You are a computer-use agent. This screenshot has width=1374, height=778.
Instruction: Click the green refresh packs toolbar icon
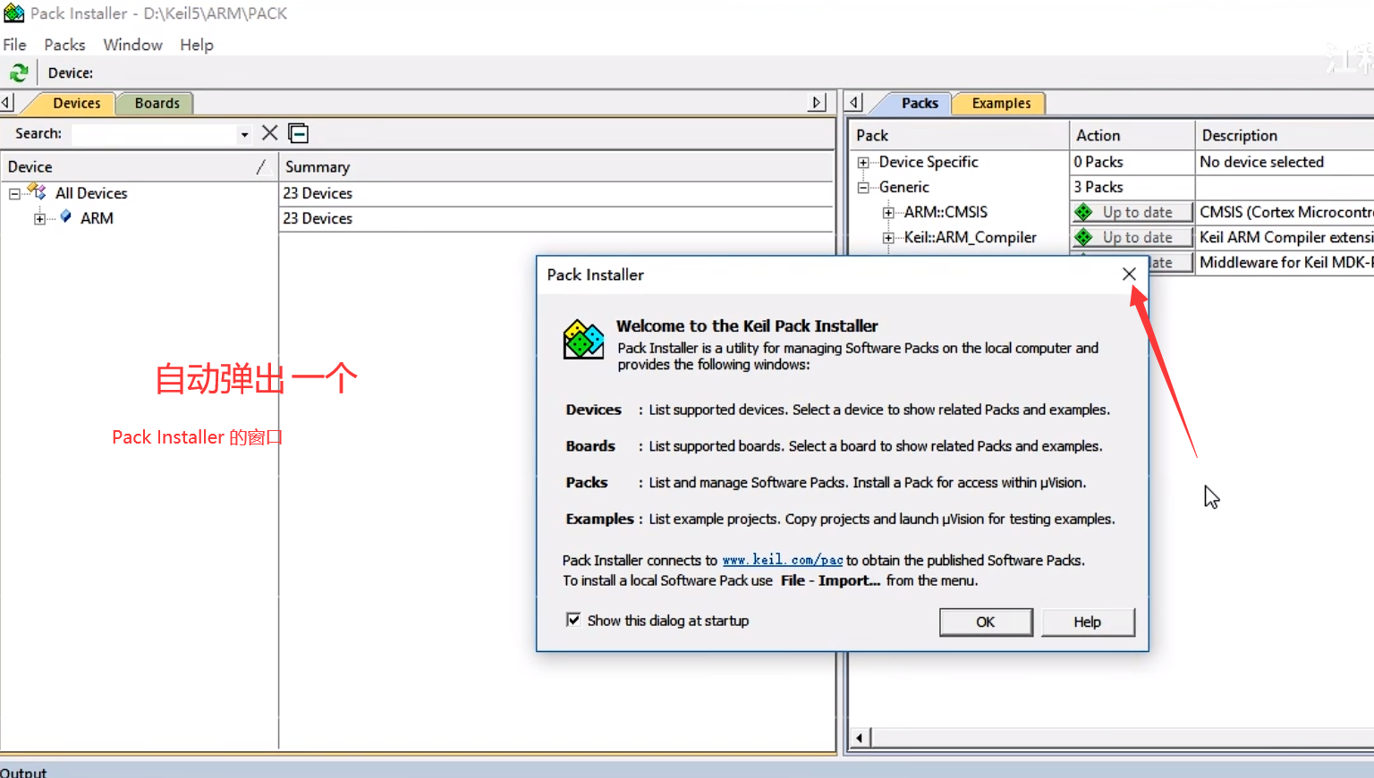click(19, 72)
